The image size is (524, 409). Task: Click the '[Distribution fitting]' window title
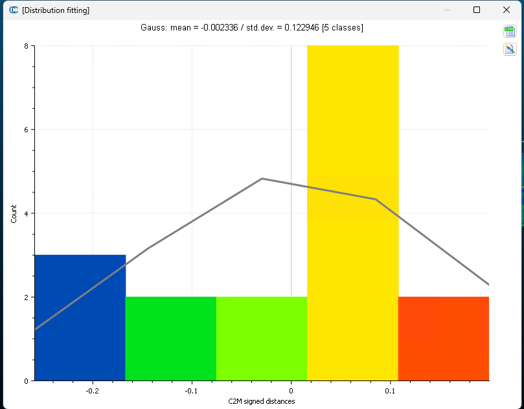click(x=56, y=10)
